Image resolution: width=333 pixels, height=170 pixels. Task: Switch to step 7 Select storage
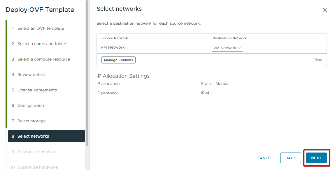coord(31,121)
